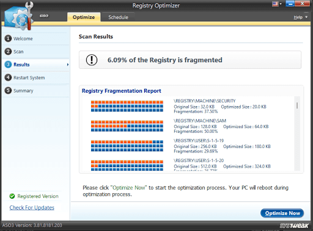This screenshot has height=231, width=313.
Task: Click Fragmentation: 50.00% value
Action: point(196,132)
